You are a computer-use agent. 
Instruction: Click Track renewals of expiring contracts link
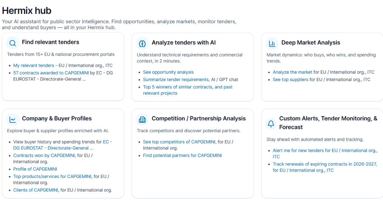[x=325, y=167]
